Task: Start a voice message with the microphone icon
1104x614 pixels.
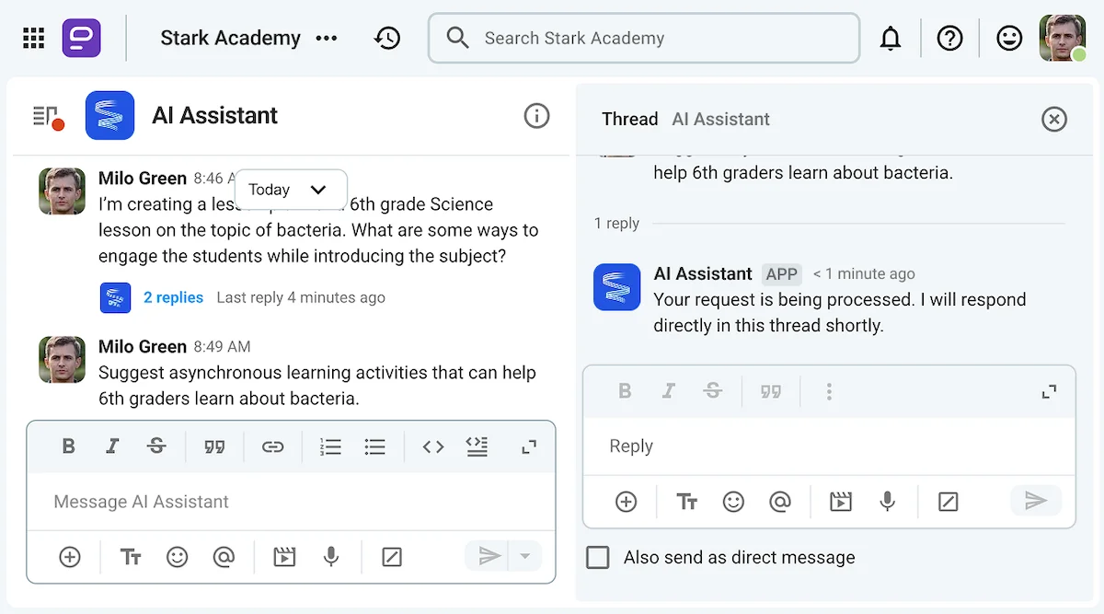Action: click(x=332, y=556)
